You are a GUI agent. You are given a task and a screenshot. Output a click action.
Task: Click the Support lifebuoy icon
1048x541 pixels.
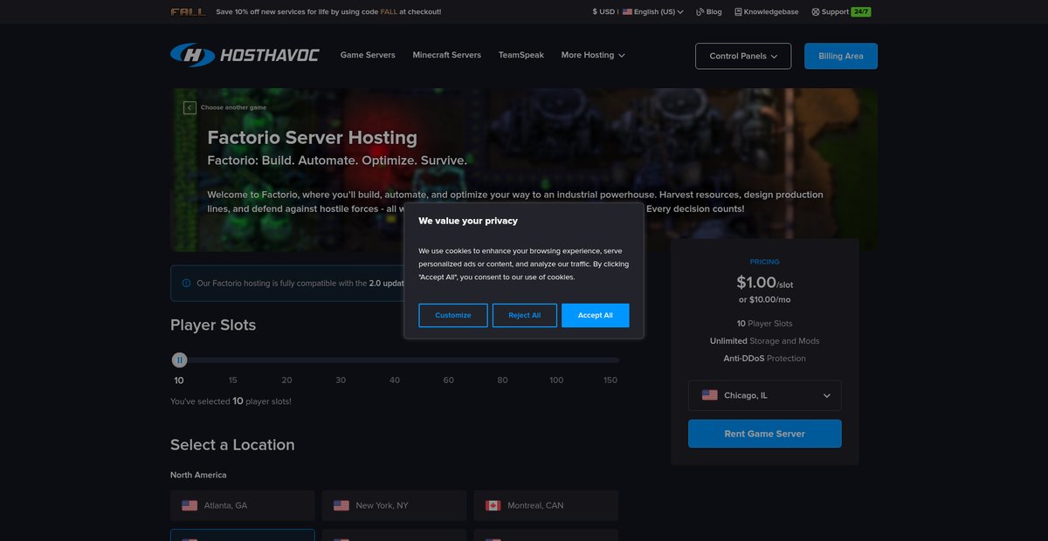(816, 12)
